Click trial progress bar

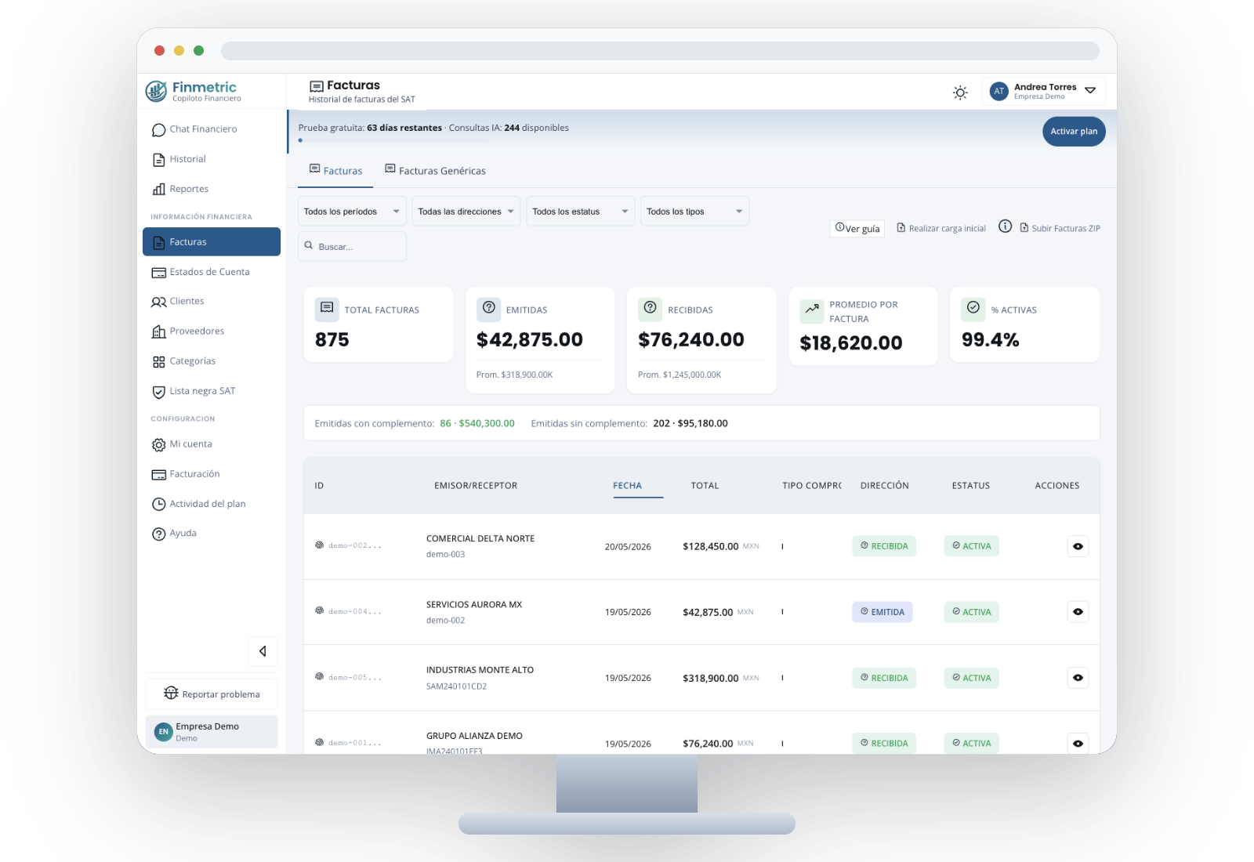coord(393,140)
